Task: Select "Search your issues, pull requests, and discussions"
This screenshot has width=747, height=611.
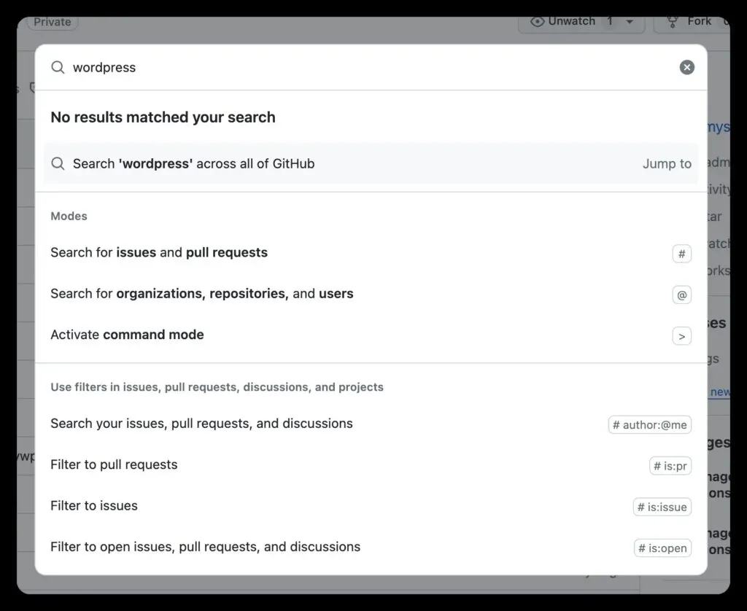Action: [x=201, y=424]
